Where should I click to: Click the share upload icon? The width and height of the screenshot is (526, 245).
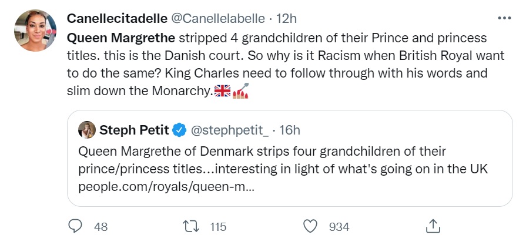point(432,226)
